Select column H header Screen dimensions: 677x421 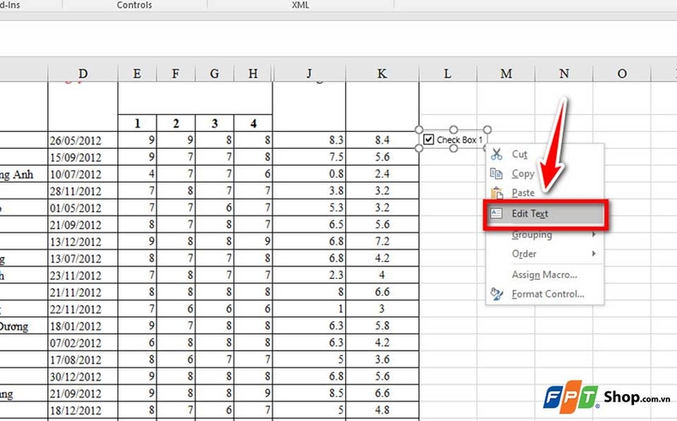click(x=253, y=74)
